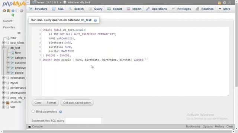Select the phpmyadmin database in tree

tap(18, 93)
